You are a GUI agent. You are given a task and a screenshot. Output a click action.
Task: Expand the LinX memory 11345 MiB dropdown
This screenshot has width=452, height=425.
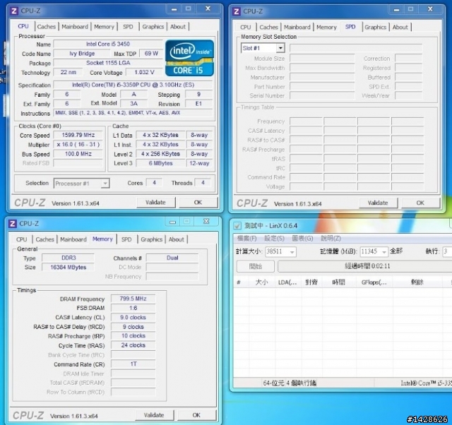[384, 252]
